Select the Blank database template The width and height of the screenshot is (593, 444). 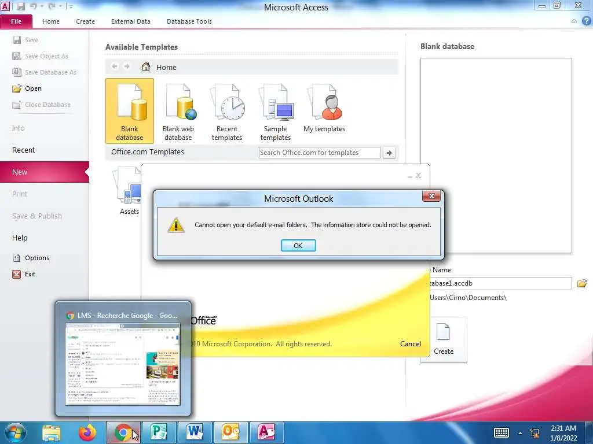(x=130, y=111)
